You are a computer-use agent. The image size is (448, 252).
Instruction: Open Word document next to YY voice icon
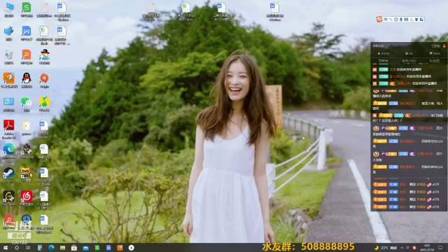click(x=43, y=177)
